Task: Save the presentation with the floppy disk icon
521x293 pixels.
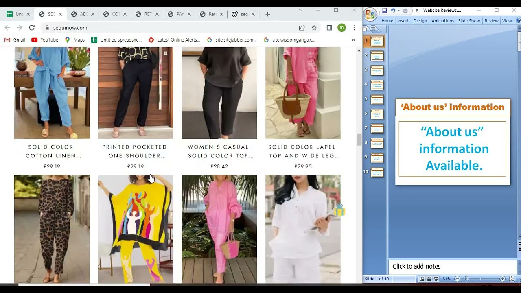Action: 385,11
